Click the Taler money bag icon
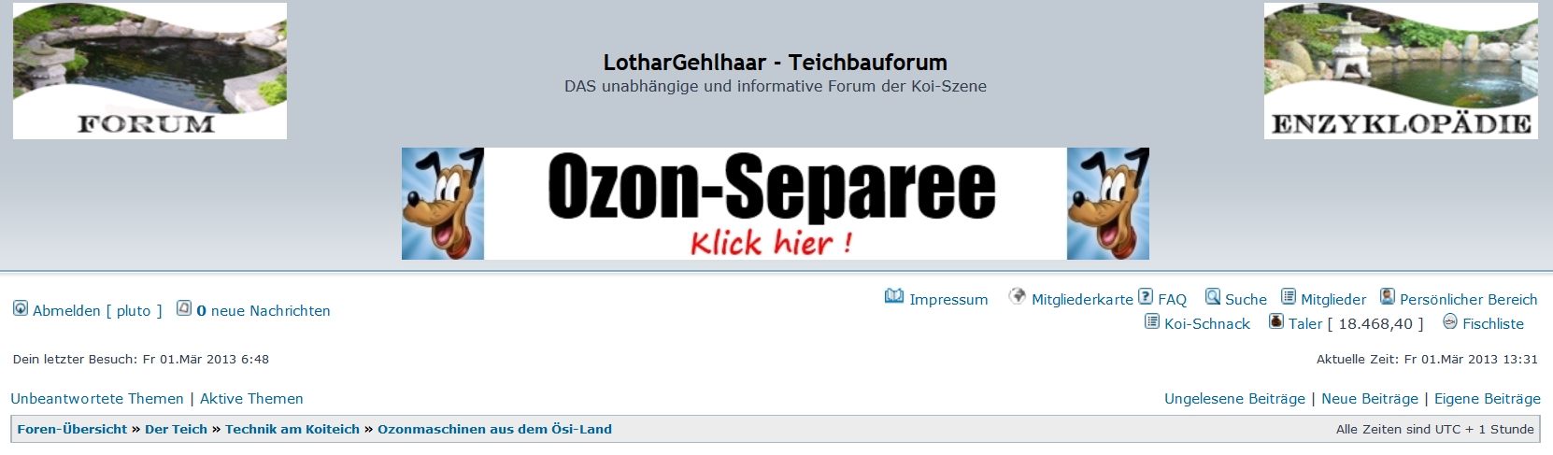 point(1276,321)
